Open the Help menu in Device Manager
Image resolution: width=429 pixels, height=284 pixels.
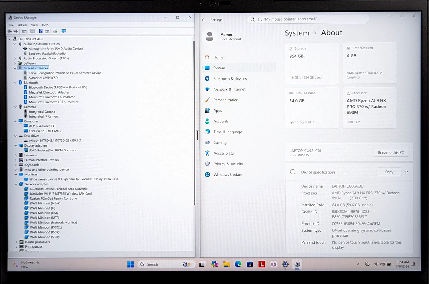(45, 25)
